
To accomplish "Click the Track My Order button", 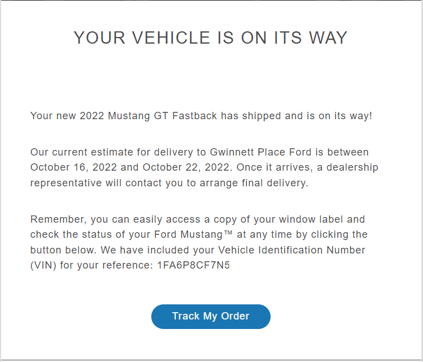I will [211, 317].
